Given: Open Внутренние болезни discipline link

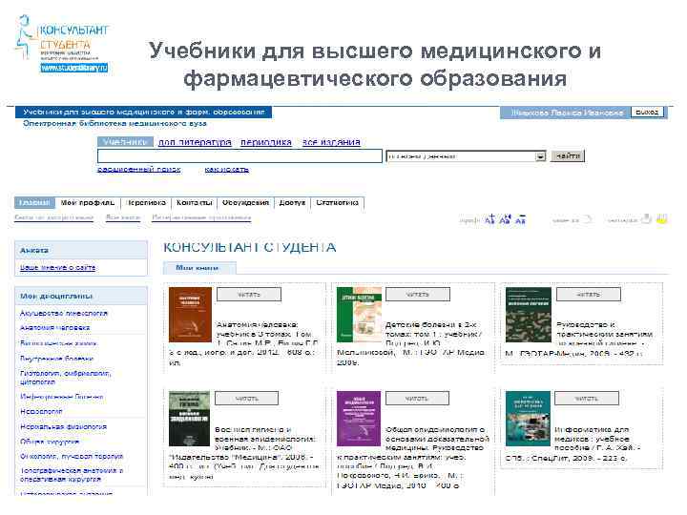Looking at the screenshot, I should tap(56, 359).
